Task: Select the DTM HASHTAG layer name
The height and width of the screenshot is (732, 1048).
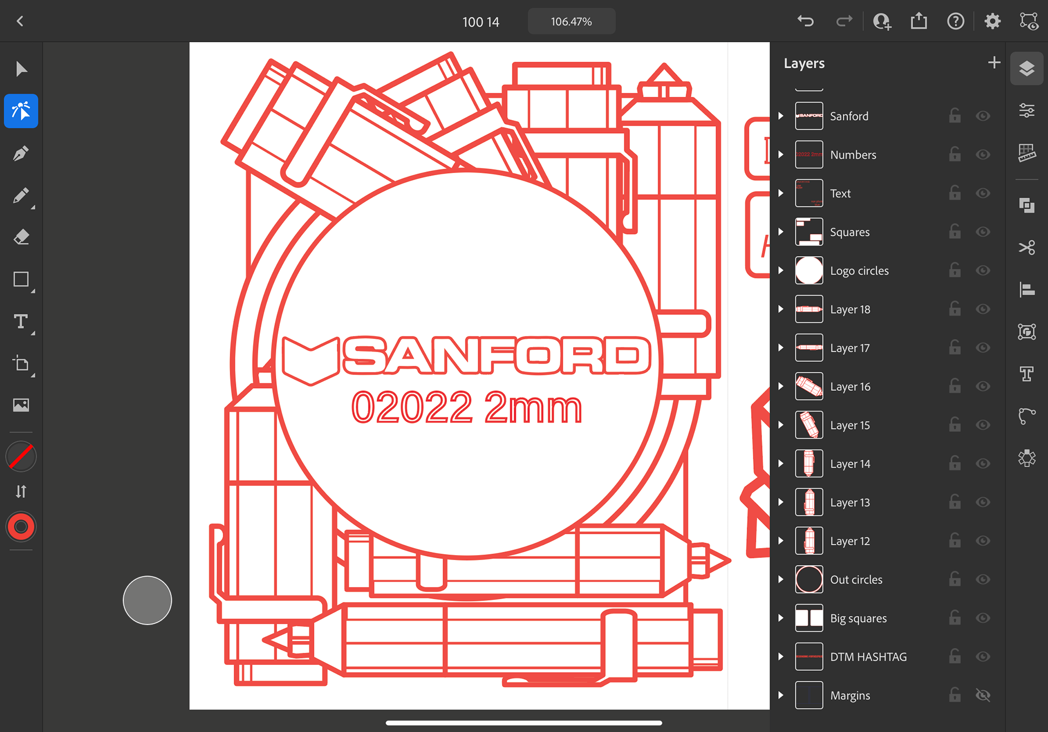Action: click(868, 657)
